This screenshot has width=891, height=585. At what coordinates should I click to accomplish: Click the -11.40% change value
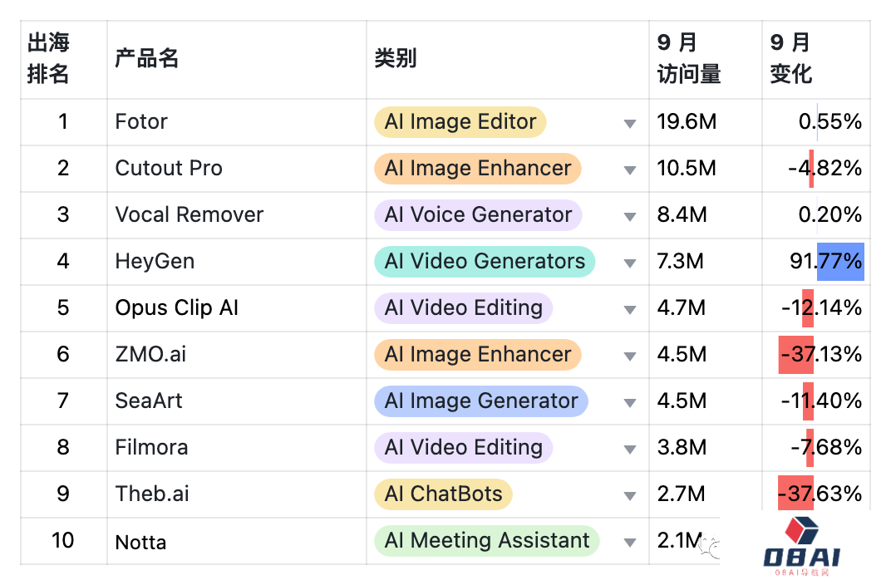(822, 401)
